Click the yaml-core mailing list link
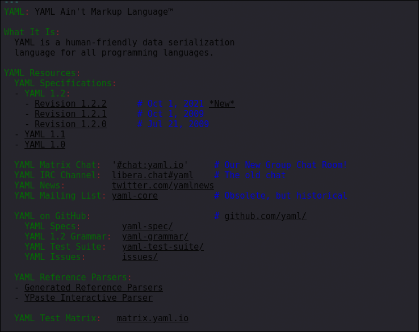This screenshot has height=332, width=419. (x=135, y=196)
